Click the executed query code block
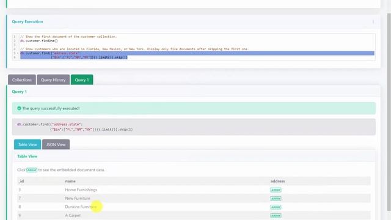 click(194, 127)
